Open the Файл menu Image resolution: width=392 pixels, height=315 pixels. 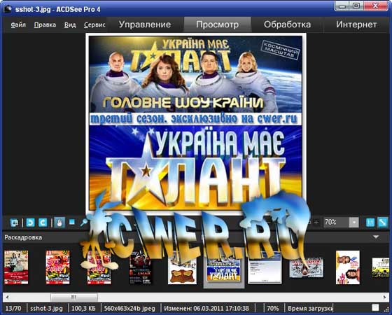(18, 24)
